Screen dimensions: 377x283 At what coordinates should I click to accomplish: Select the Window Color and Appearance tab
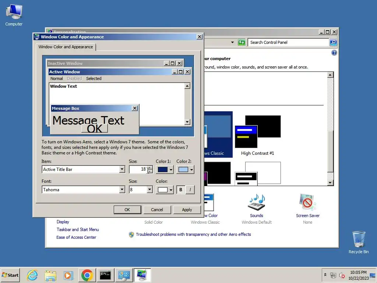coord(66,47)
